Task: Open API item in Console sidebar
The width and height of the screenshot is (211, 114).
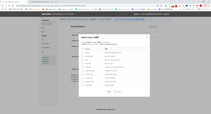Action: (x=43, y=28)
